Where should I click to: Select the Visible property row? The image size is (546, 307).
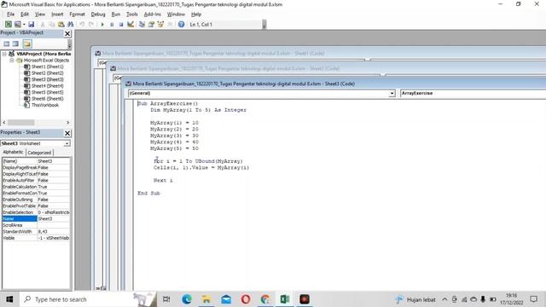coord(36,238)
